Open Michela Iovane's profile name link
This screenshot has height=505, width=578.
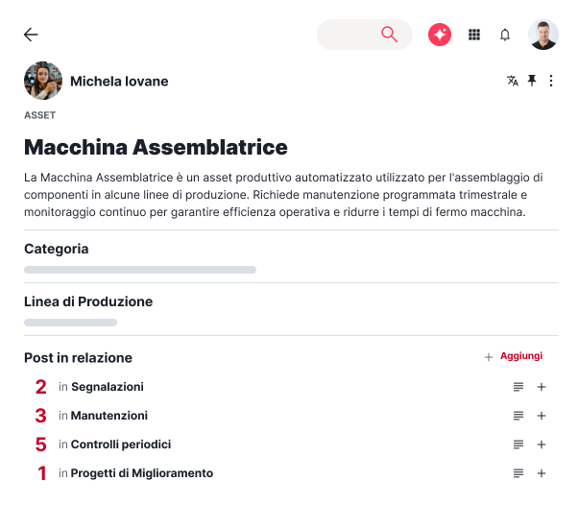(x=119, y=82)
